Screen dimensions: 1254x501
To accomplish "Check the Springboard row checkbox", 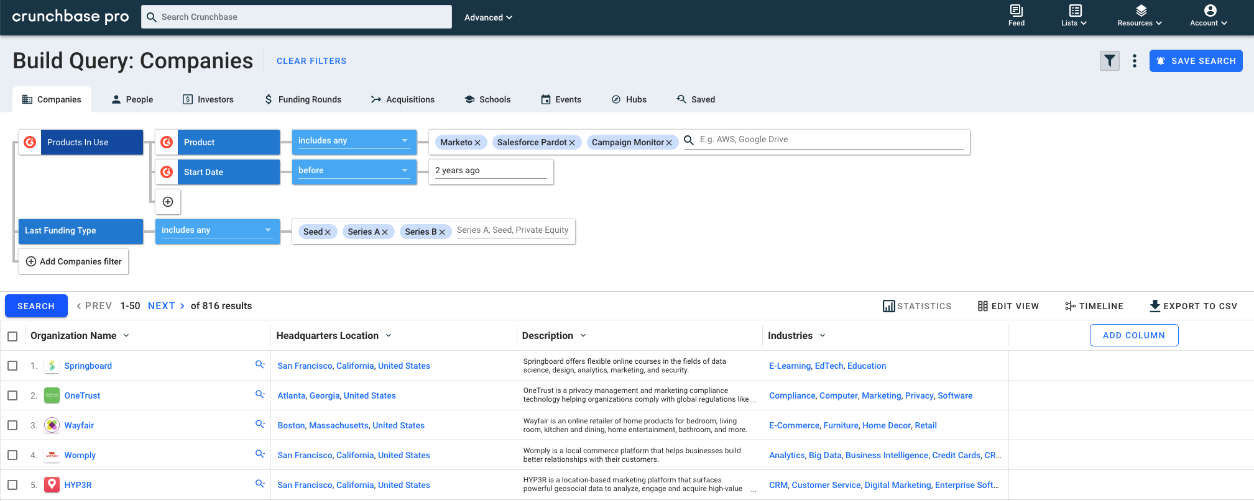I will [12, 366].
